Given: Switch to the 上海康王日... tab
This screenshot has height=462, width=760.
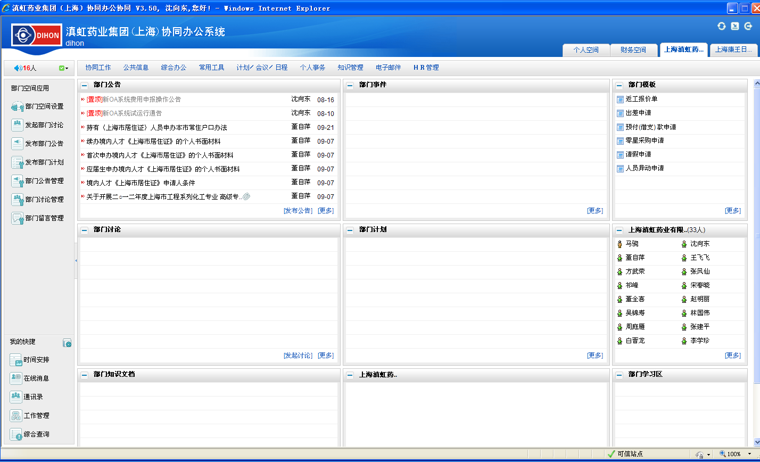Looking at the screenshot, I should pos(734,50).
